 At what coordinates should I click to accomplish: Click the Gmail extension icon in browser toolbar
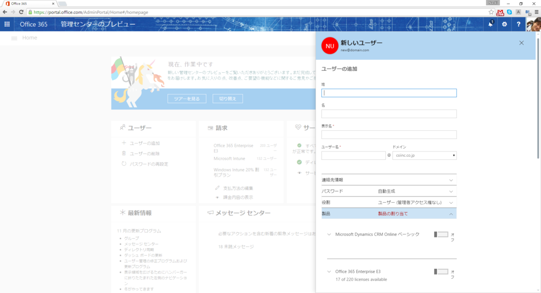pyautogui.click(x=500, y=13)
